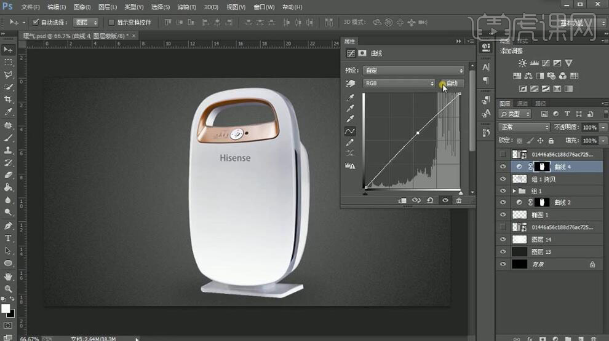Click the on-image adjustment hand tool
Image resolution: width=609 pixels, height=341 pixels.
[x=350, y=84]
